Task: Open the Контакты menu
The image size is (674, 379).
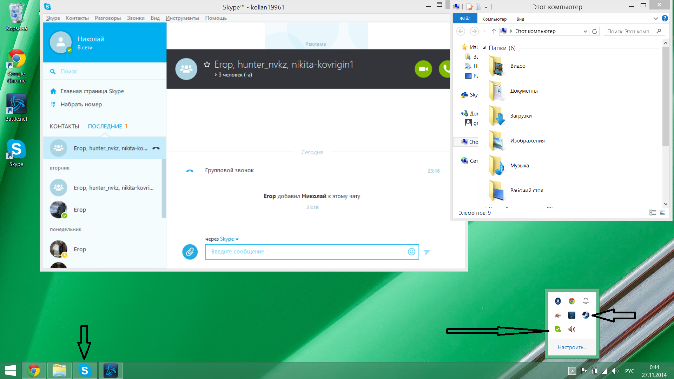Action: point(77,18)
